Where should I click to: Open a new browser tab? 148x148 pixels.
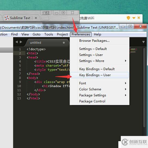(x=45, y=18)
